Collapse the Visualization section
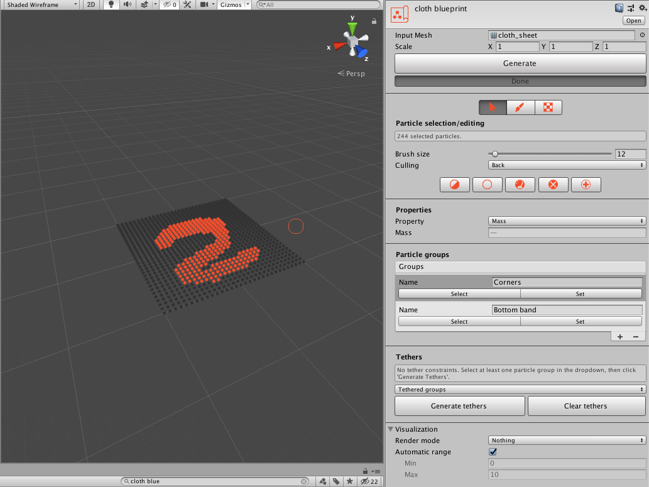649x487 pixels. click(x=390, y=429)
